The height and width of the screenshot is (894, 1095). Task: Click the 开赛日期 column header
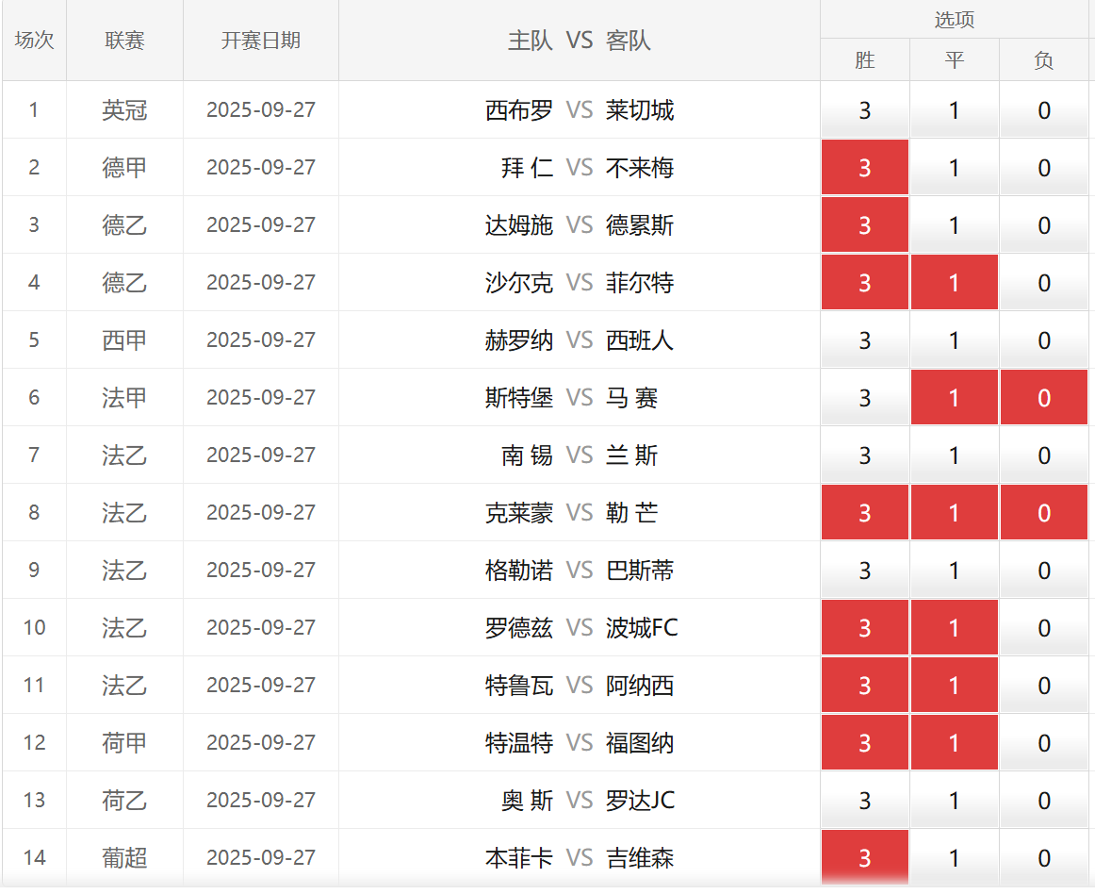pos(260,41)
